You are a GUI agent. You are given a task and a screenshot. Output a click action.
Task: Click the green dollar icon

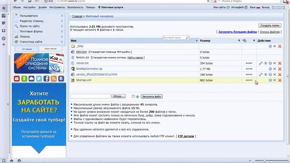pyautogui.click(x=24, y=78)
